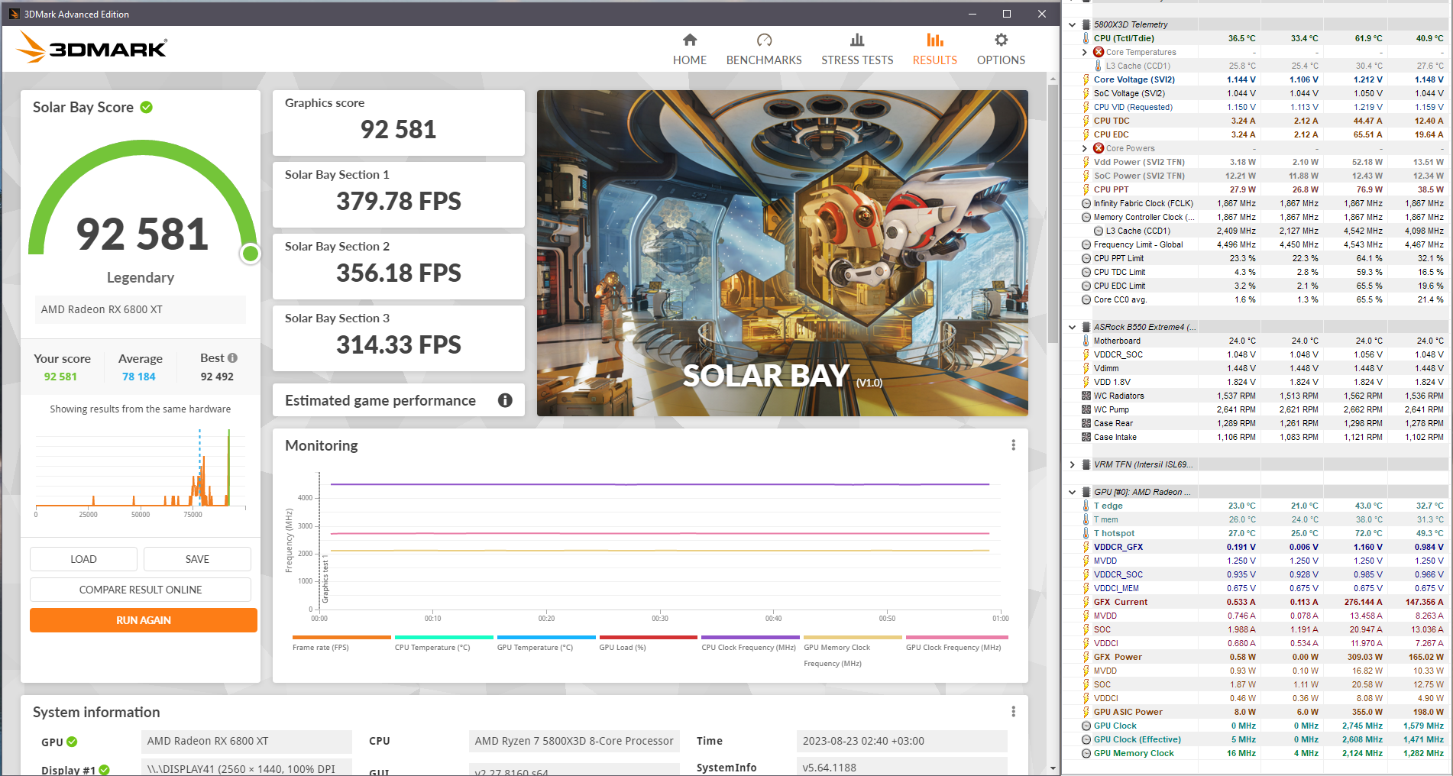Select the GPU Clock (Effective) row label
The image size is (1453, 776).
[1137, 739]
